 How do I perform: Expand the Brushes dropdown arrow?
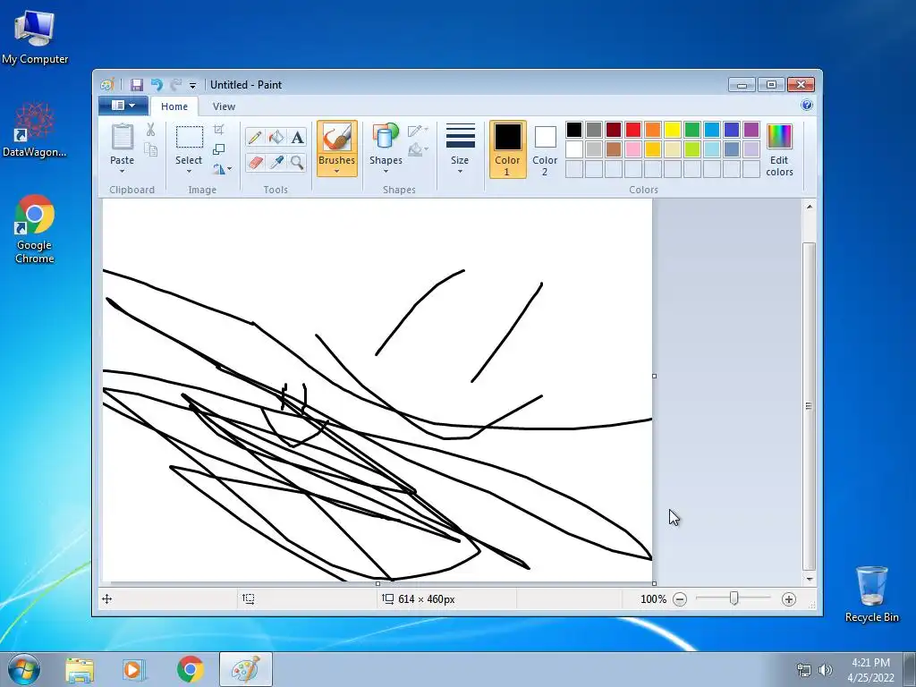(x=337, y=171)
